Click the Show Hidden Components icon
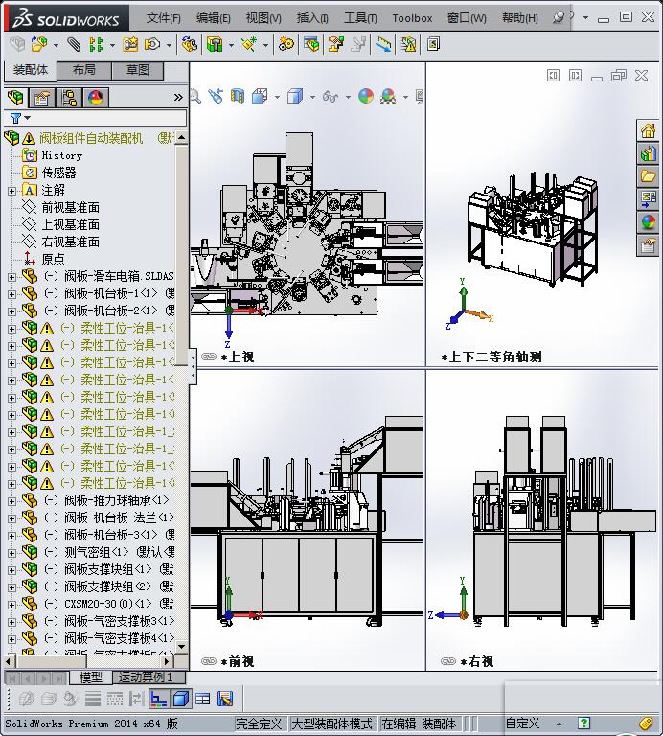Image resolution: width=663 pixels, height=736 pixels. 190,45
